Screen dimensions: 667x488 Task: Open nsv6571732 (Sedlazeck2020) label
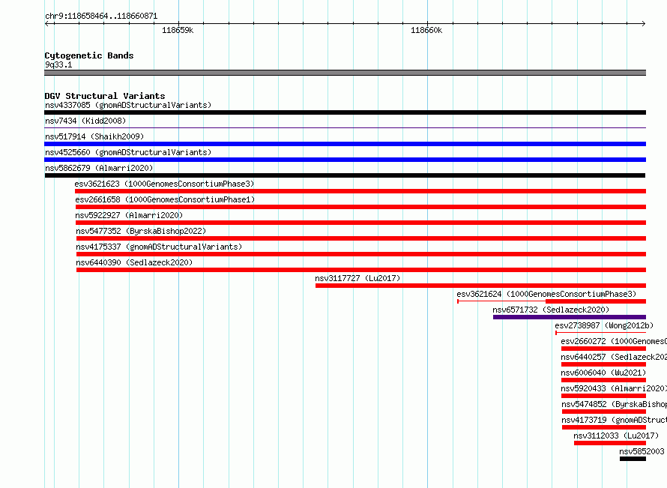point(551,310)
